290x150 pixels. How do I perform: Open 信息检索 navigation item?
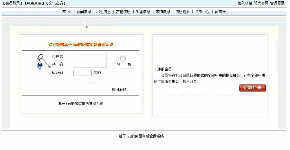(x=182, y=12)
